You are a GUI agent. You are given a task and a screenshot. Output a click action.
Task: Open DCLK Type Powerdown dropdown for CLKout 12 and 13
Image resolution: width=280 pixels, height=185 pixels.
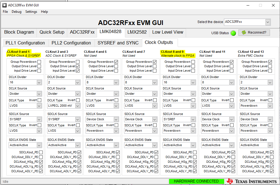coord(256,106)
